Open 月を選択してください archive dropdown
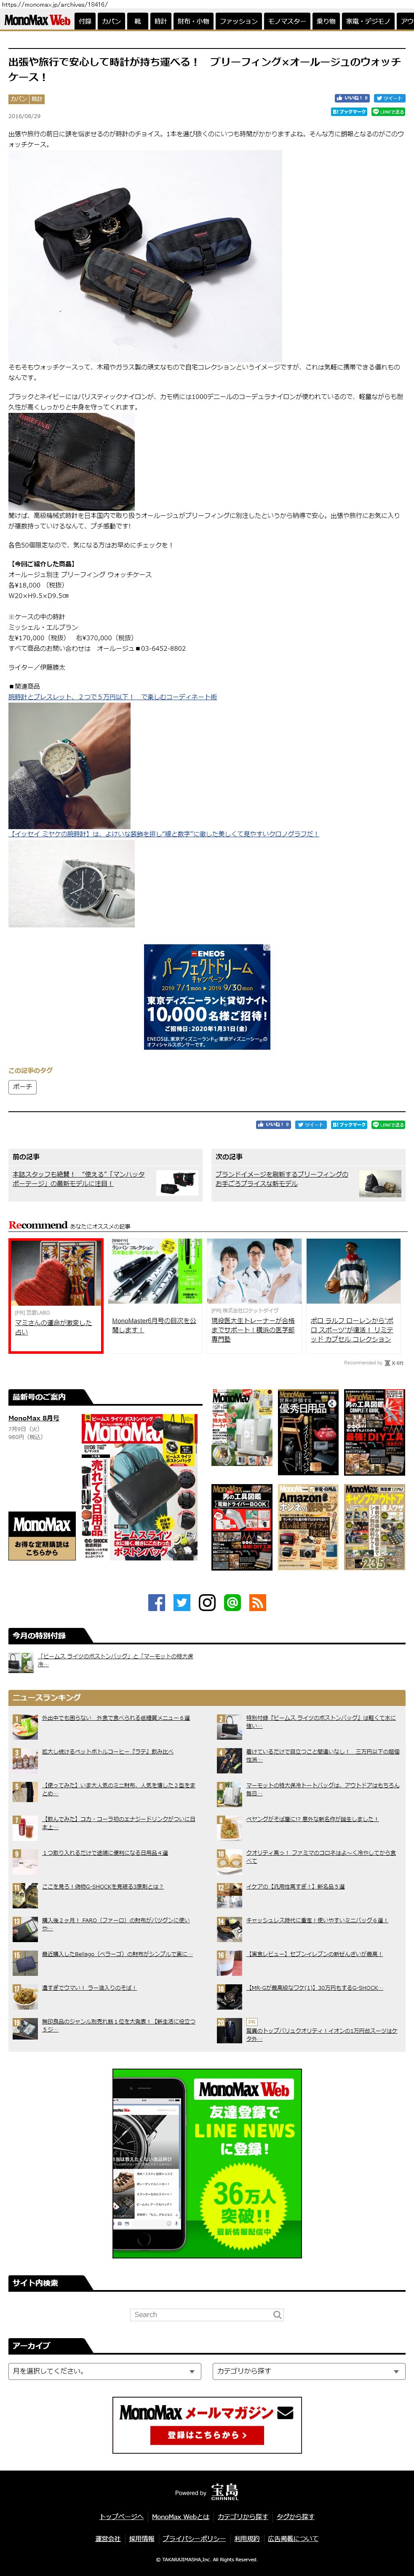Image resolution: width=414 pixels, height=2576 pixels. click(x=105, y=2371)
